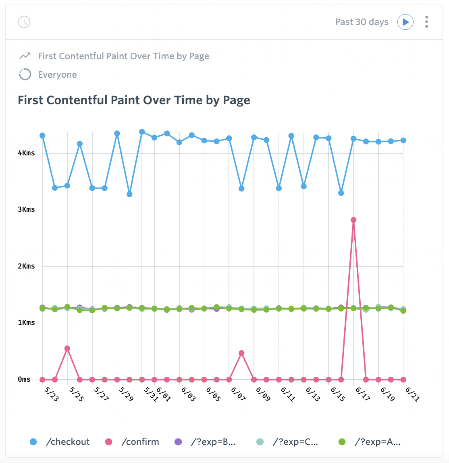449x463 pixels.
Task: Click the blue /checkout legend dot
Action: pos(33,442)
